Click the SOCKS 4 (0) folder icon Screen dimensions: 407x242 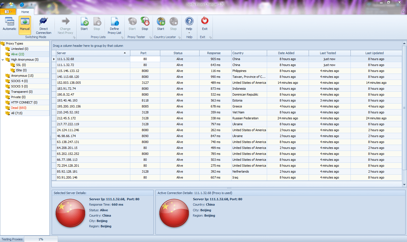[x=8, y=81]
